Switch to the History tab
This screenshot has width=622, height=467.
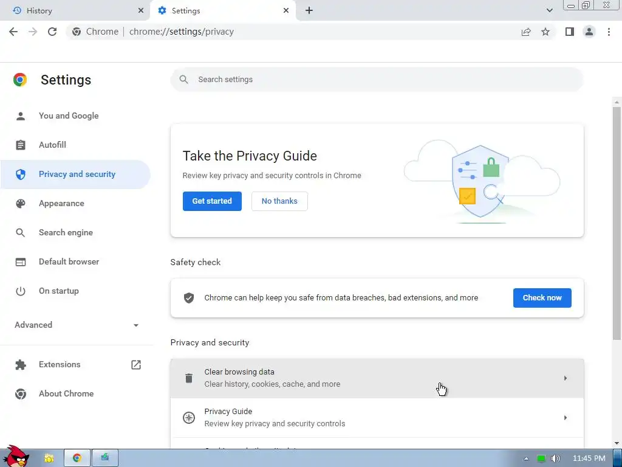pyautogui.click(x=74, y=11)
